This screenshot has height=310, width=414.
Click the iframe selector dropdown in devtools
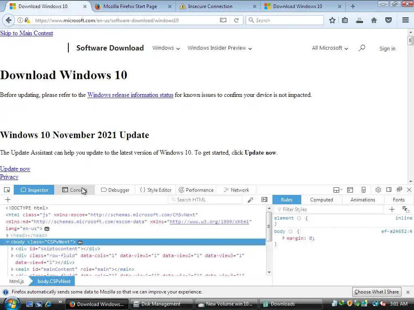[338, 190]
